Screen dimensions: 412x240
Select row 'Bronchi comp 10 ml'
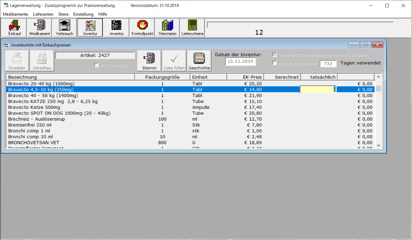point(190,137)
